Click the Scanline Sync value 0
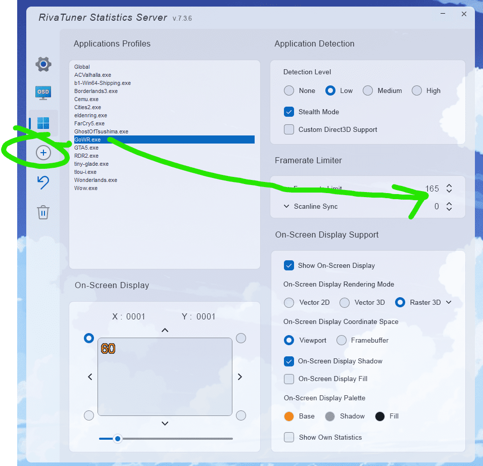The image size is (483, 466). (x=437, y=207)
